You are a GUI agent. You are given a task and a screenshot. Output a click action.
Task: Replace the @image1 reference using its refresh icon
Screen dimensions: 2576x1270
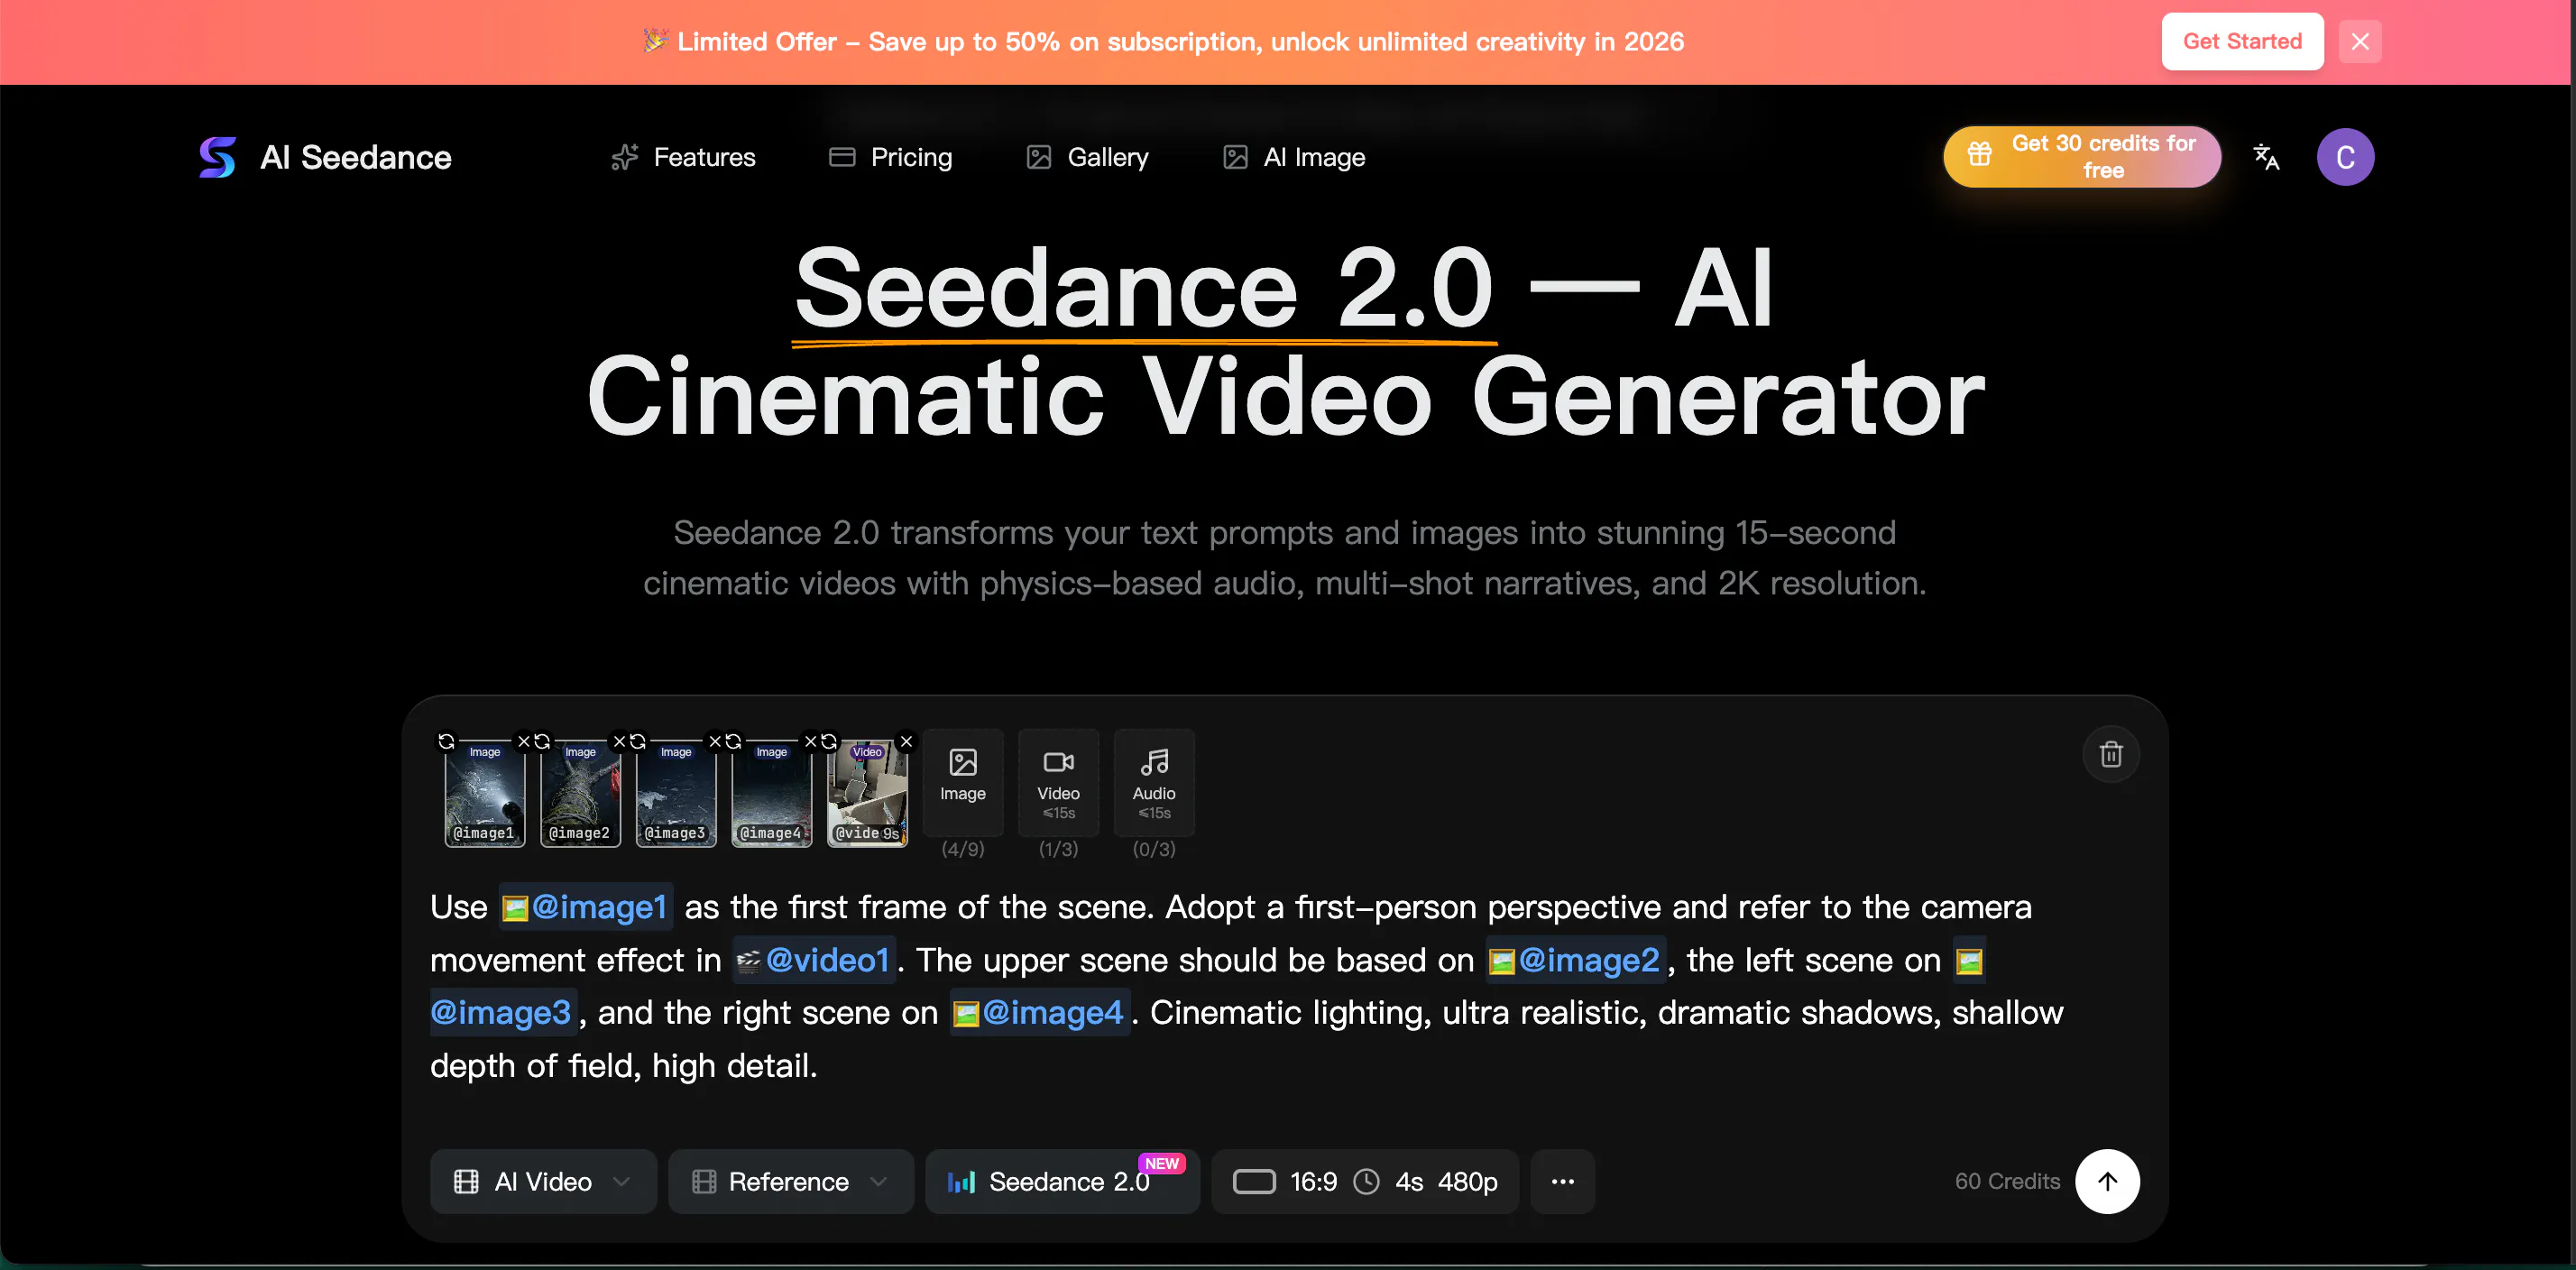[446, 741]
